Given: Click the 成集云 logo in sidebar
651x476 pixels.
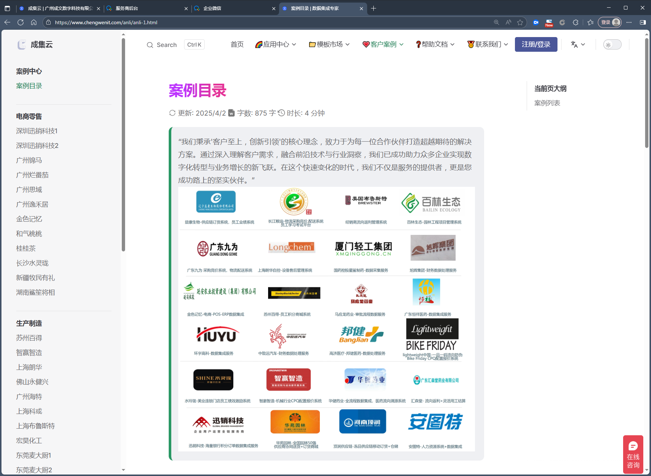Looking at the screenshot, I should click(35, 44).
